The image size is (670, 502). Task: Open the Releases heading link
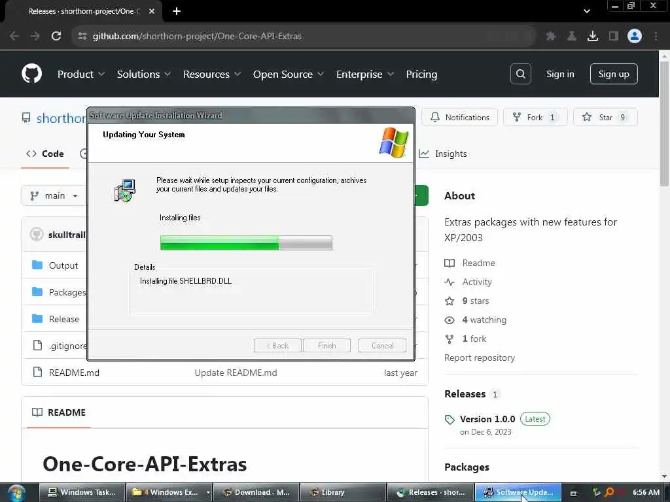(465, 393)
